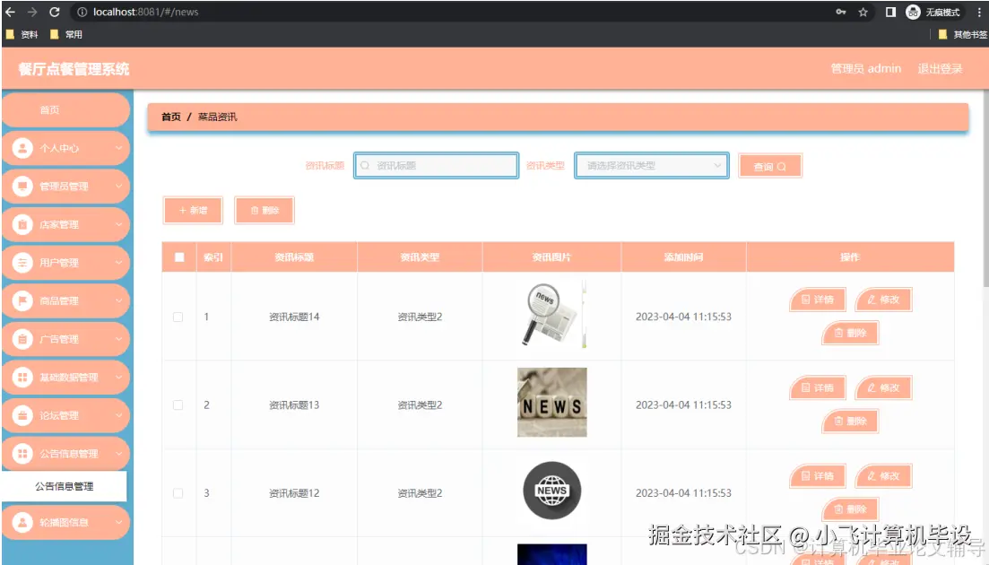
Task: Check the checkbox for row 资讯标题13
Action: [x=178, y=404]
